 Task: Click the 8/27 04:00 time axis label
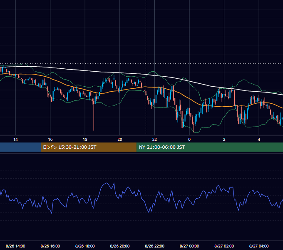pyautogui.click(x=259, y=246)
